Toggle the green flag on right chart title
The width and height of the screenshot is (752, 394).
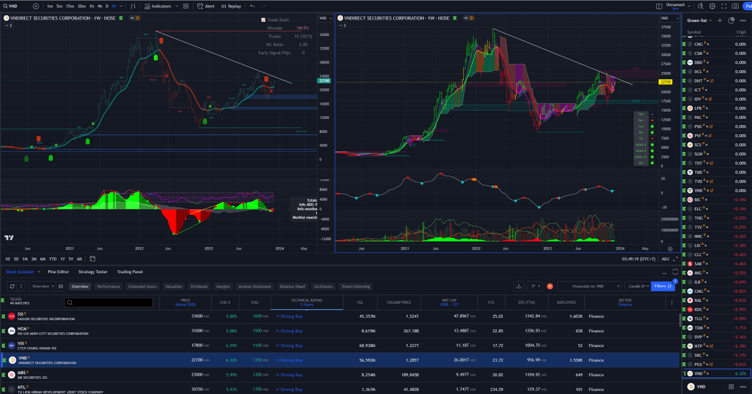[x=455, y=18]
